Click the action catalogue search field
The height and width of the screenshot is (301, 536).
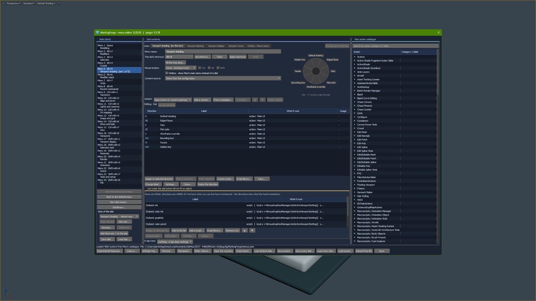pyautogui.click(x=395, y=46)
